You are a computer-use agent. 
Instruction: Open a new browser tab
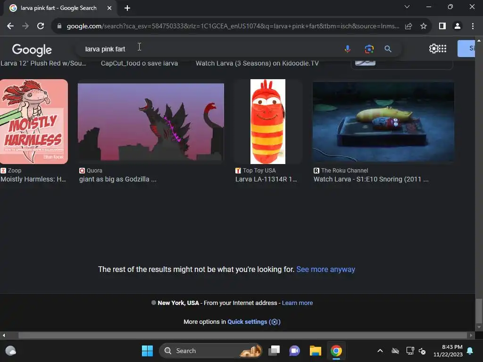tap(127, 8)
